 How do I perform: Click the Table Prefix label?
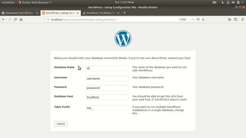tap(62, 107)
